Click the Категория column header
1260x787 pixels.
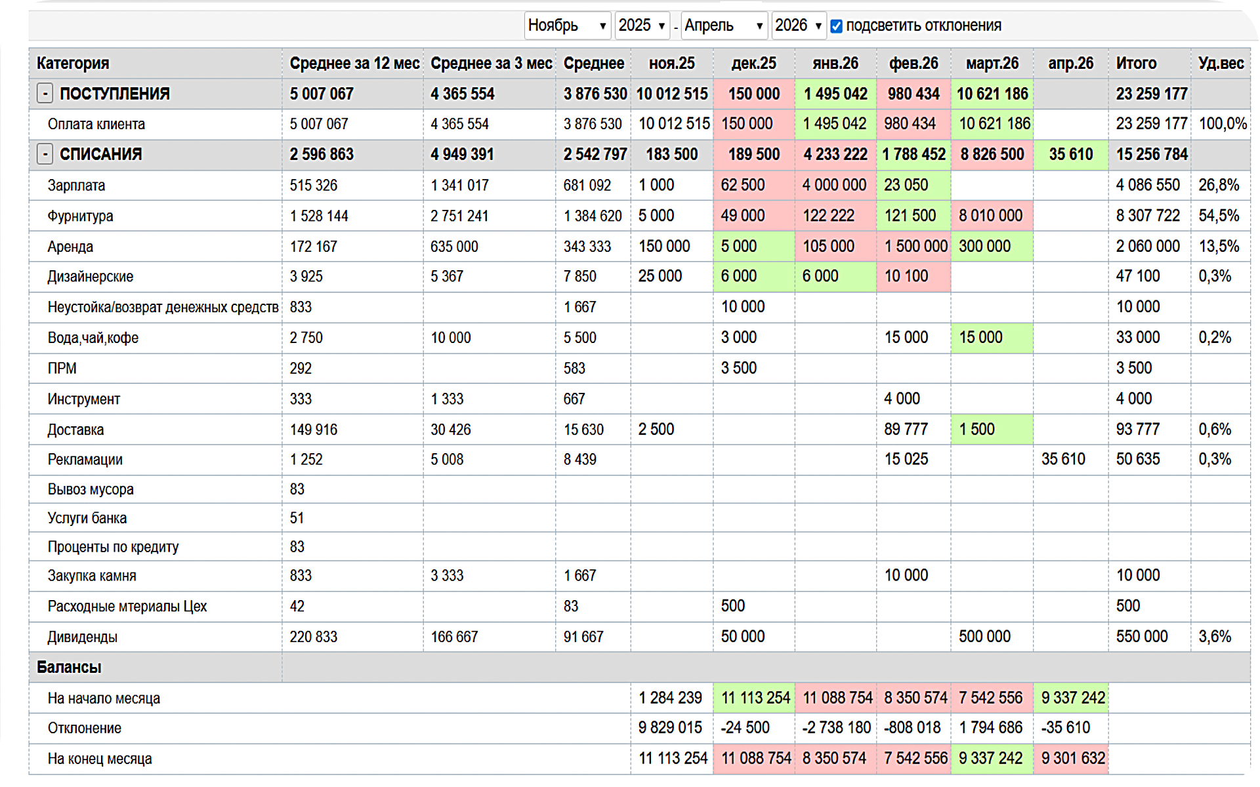click(x=73, y=64)
